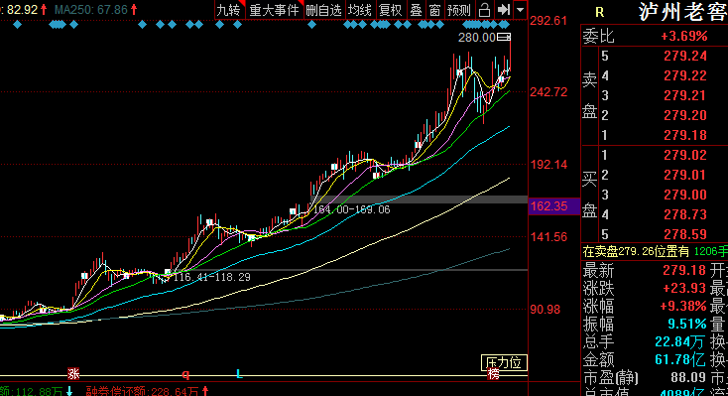Click the red q marker on timeline
This screenshot has width=728, height=396.
[185, 374]
